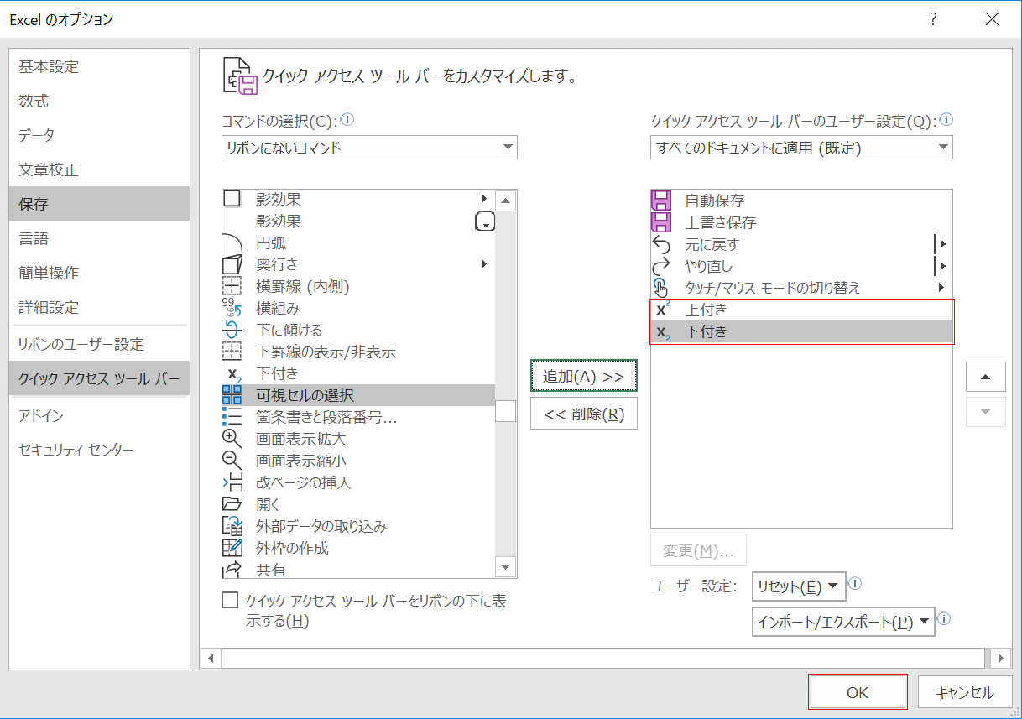Click the underline show/hide (下罫線の表示/非表示) icon
This screenshot has width=1022, height=719.
pyautogui.click(x=232, y=352)
